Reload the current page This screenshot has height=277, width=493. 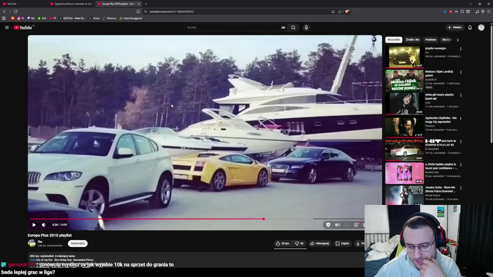pos(16,12)
